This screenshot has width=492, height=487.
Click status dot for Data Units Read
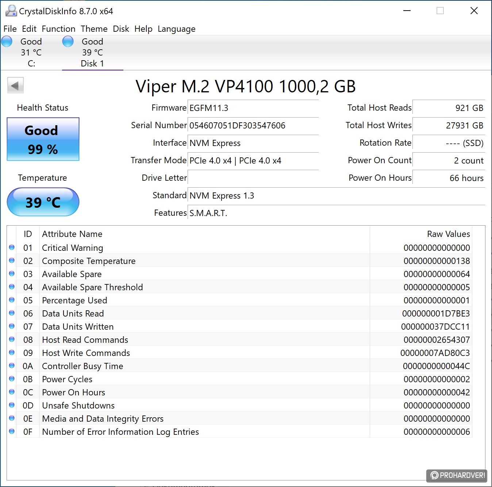pyautogui.click(x=12, y=313)
